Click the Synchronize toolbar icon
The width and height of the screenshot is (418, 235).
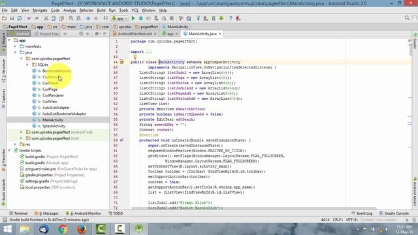pos(20,18)
